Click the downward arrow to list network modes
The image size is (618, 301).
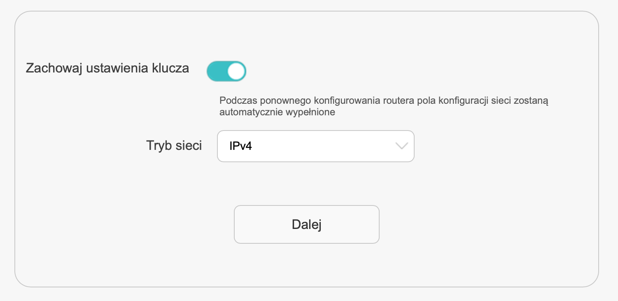click(x=401, y=146)
